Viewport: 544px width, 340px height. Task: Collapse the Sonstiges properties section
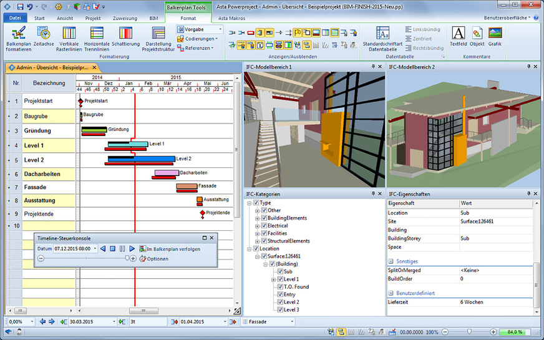click(x=391, y=261)
